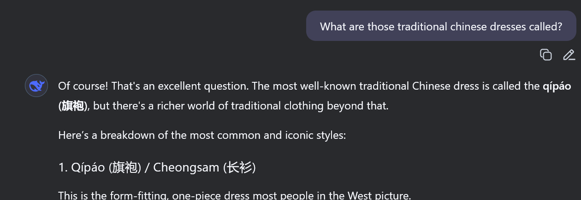Click the bold Chinese characters 旗袍 in first paragraph
This screenshot has height=200, width=581.
click(73, 106)
